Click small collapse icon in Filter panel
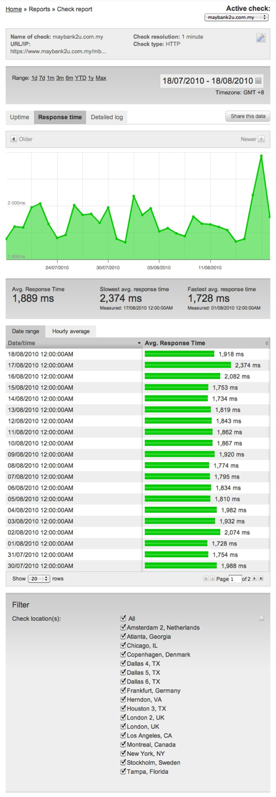Screen dimensions: 276x797 (x=261, y=618)
